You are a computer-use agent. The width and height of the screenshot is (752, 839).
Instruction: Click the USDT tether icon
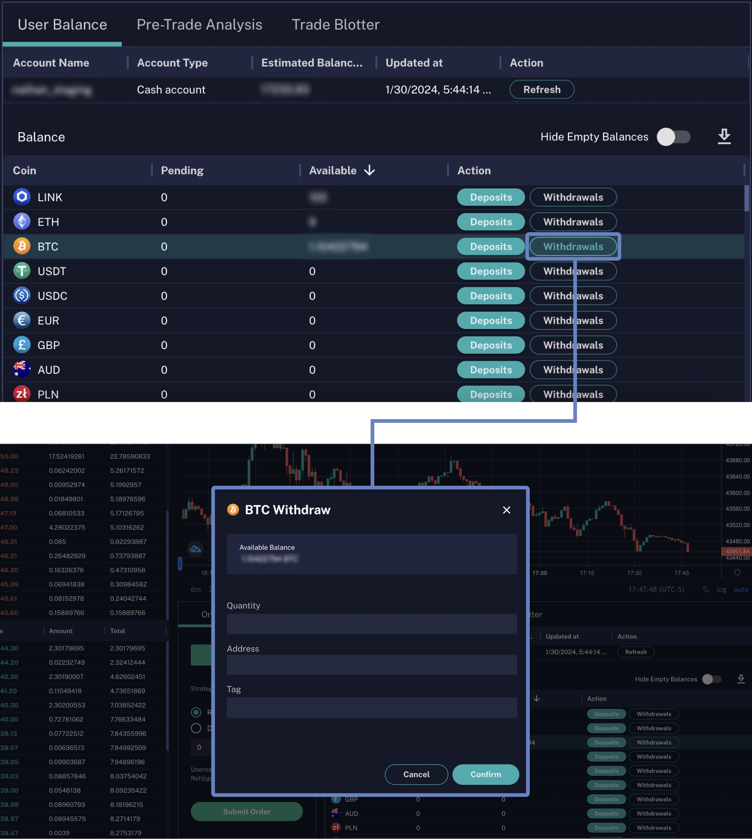click(22, 271)
